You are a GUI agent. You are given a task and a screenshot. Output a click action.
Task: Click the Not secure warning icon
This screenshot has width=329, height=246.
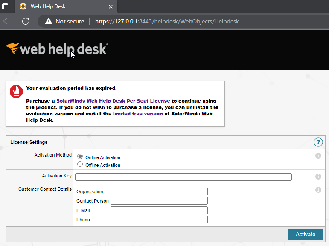pos(49,21)
